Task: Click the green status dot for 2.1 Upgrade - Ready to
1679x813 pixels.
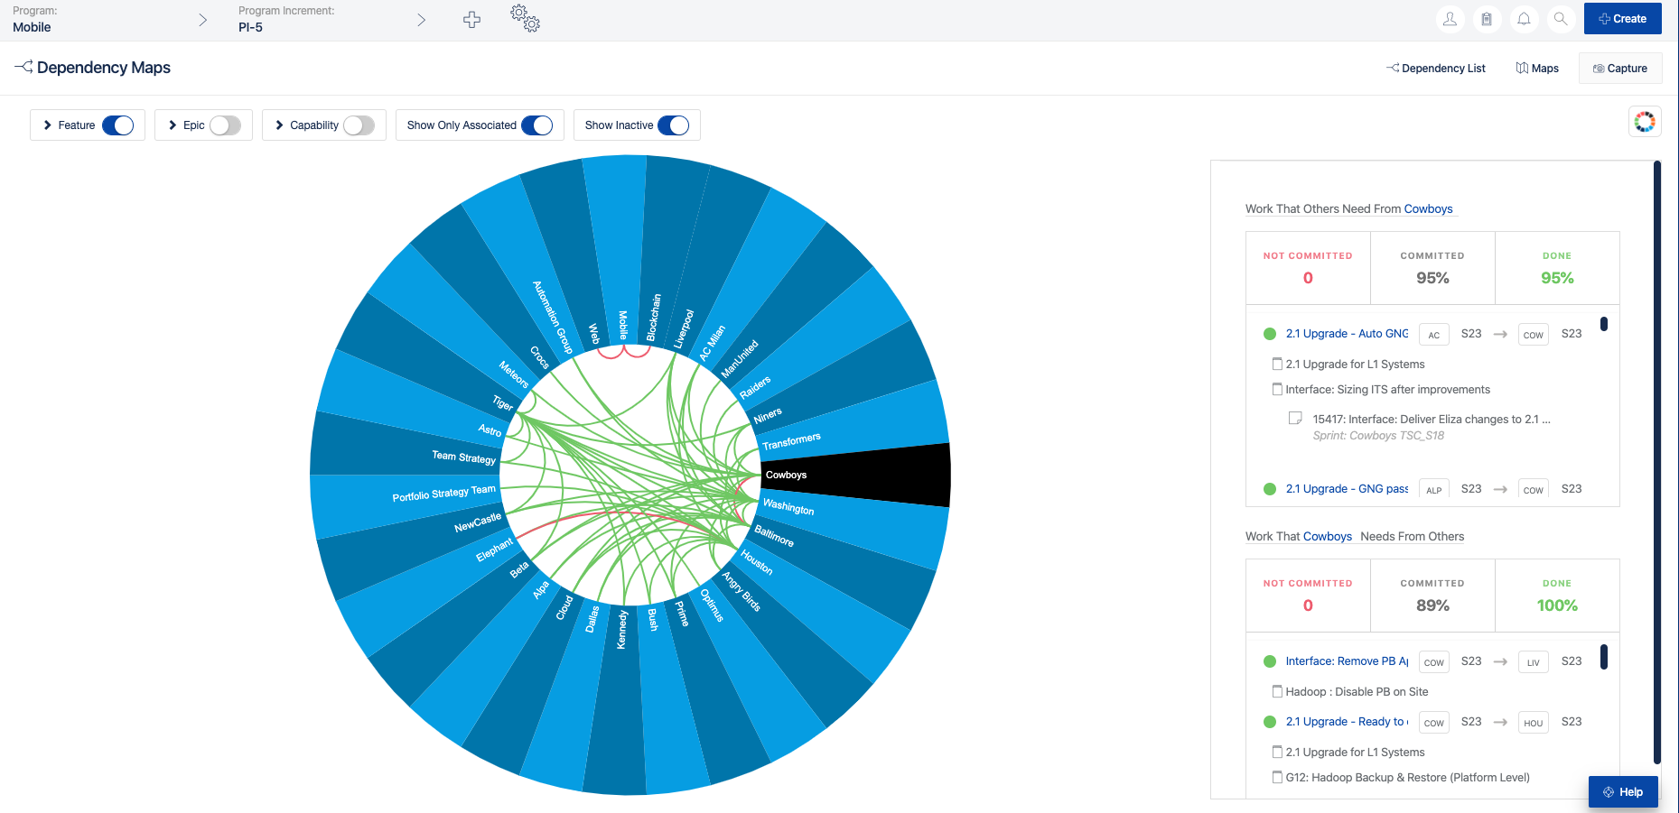Action: (1270, 722)
